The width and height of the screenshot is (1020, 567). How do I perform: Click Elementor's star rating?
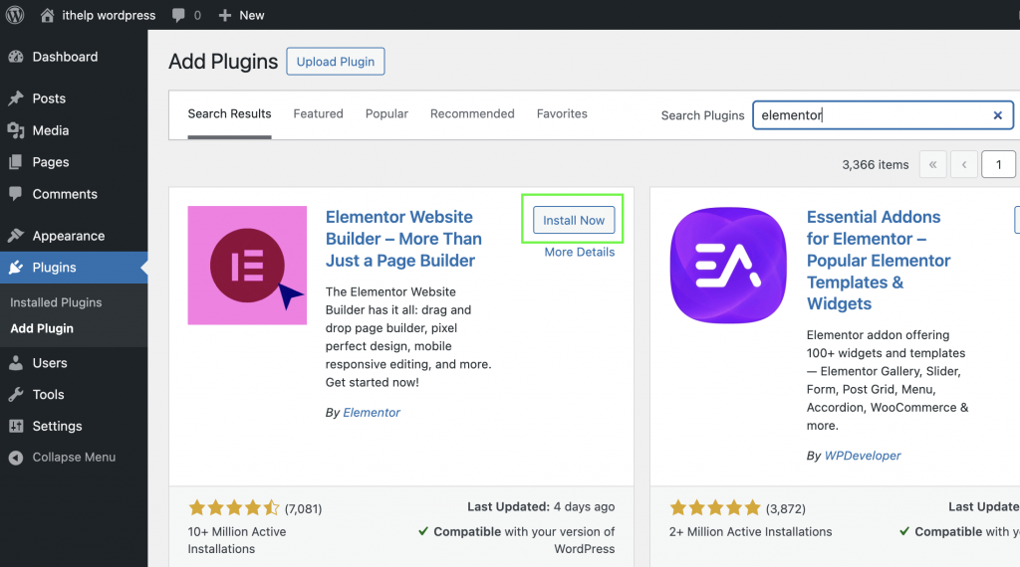coord(234,508)
